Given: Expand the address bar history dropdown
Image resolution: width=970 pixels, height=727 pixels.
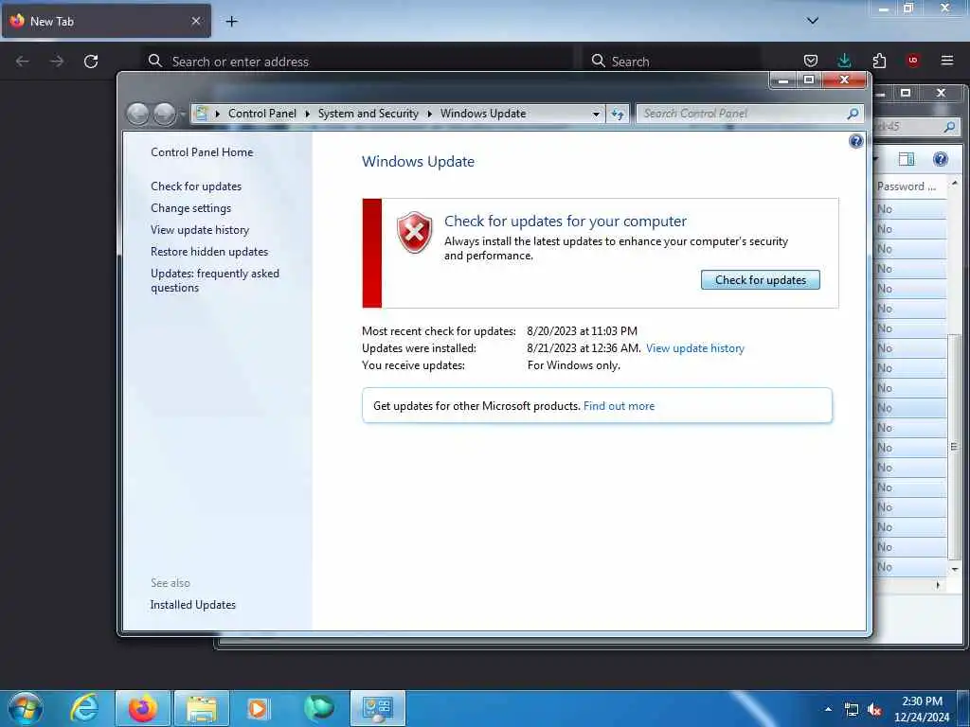Looking at the screenshot, I should coord(596,114).
